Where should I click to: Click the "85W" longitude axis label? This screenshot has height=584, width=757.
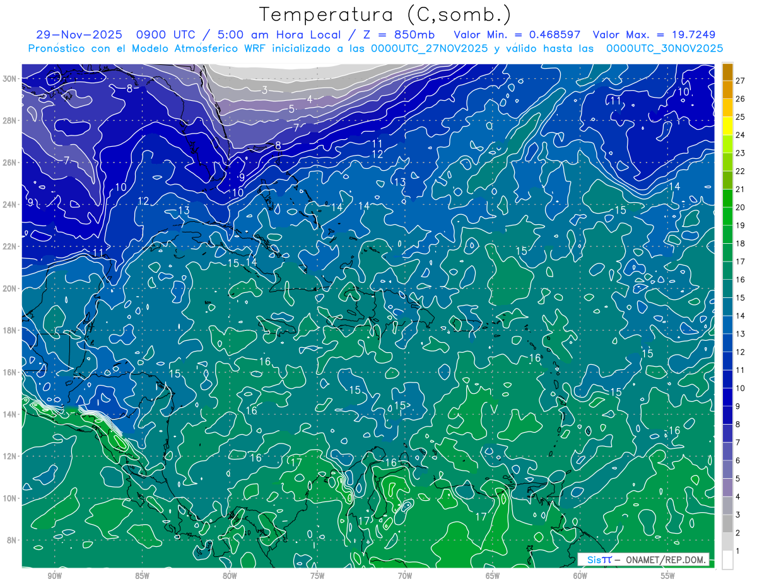143,576
